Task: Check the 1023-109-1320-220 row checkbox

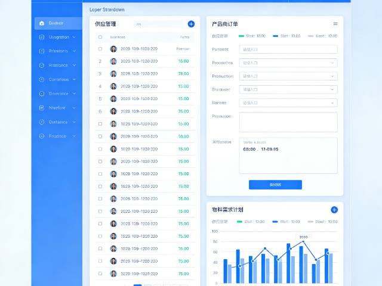Action: 100,174
